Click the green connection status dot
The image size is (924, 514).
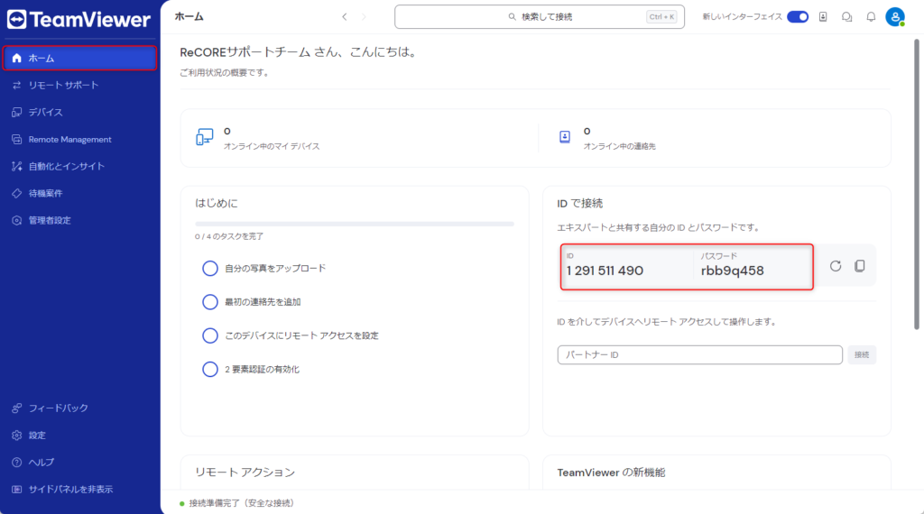182,503
